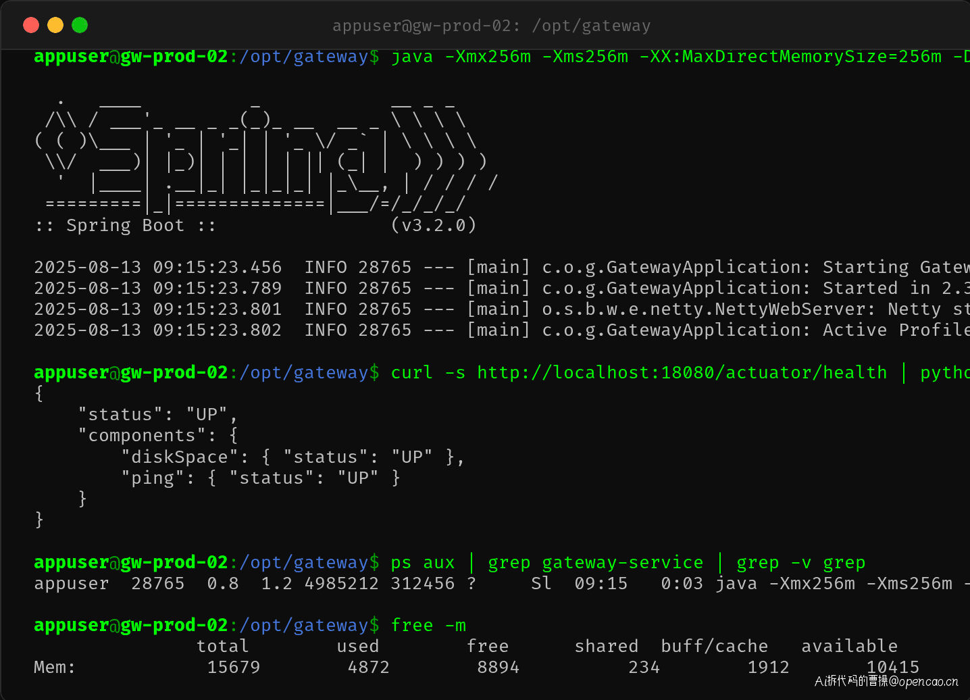970x700 pixels.
Task: Click the log timestamp 09:15:23.801
Action: (x=218, y=309)
